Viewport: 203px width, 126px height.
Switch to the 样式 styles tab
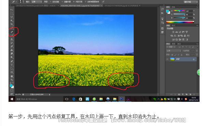tap(173, 26)
